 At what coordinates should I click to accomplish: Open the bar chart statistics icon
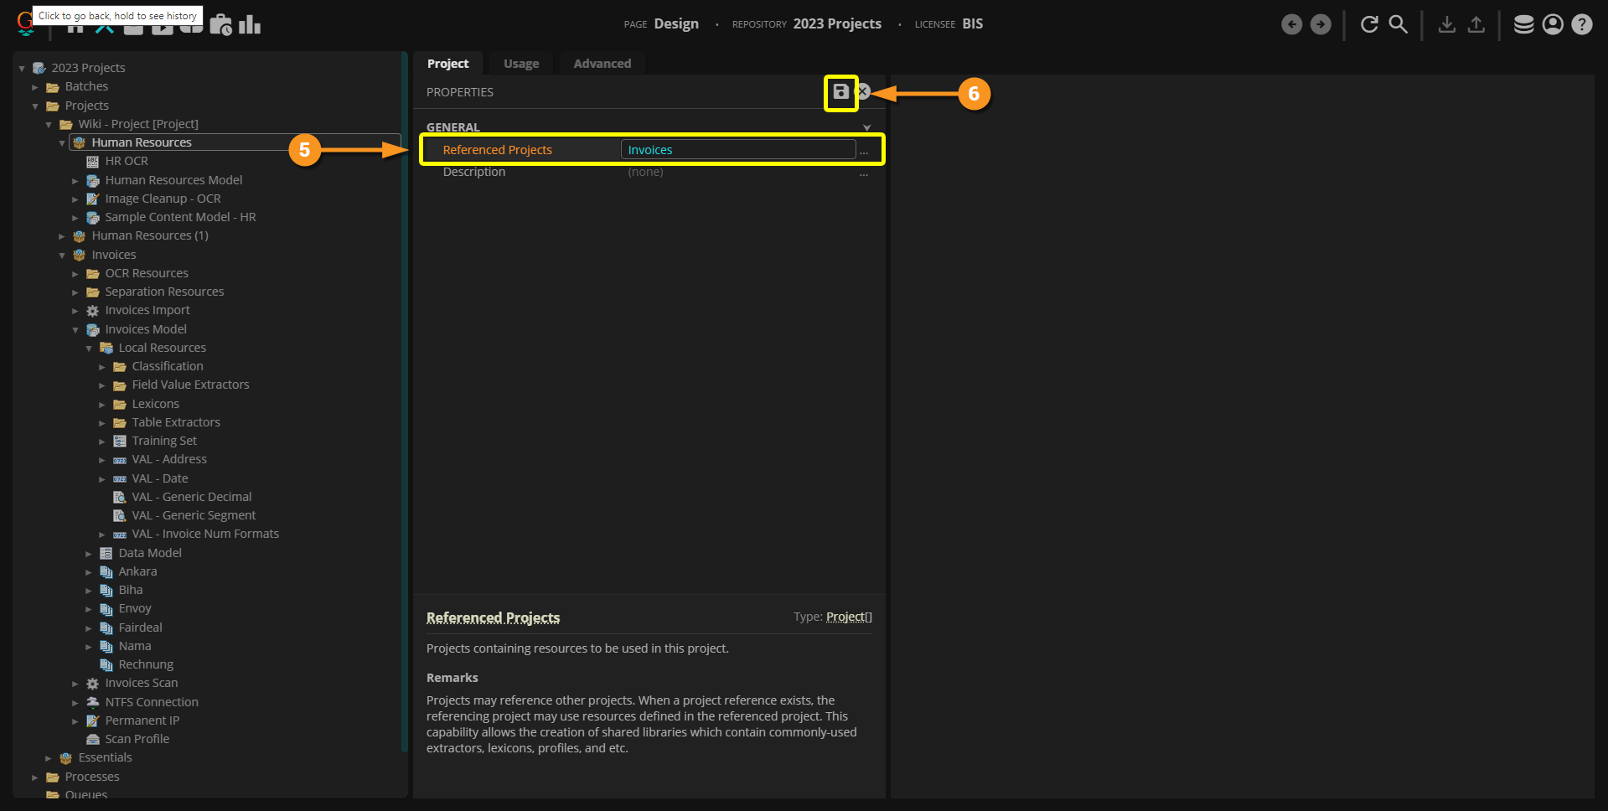point(250,25)
